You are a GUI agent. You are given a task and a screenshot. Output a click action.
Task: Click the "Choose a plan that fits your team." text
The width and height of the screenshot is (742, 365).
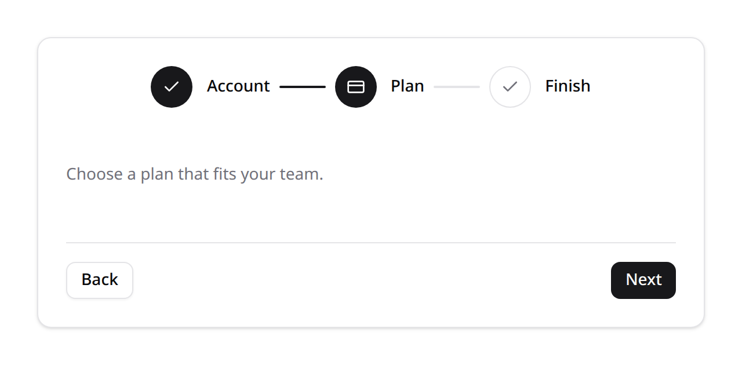pos(195,174)
